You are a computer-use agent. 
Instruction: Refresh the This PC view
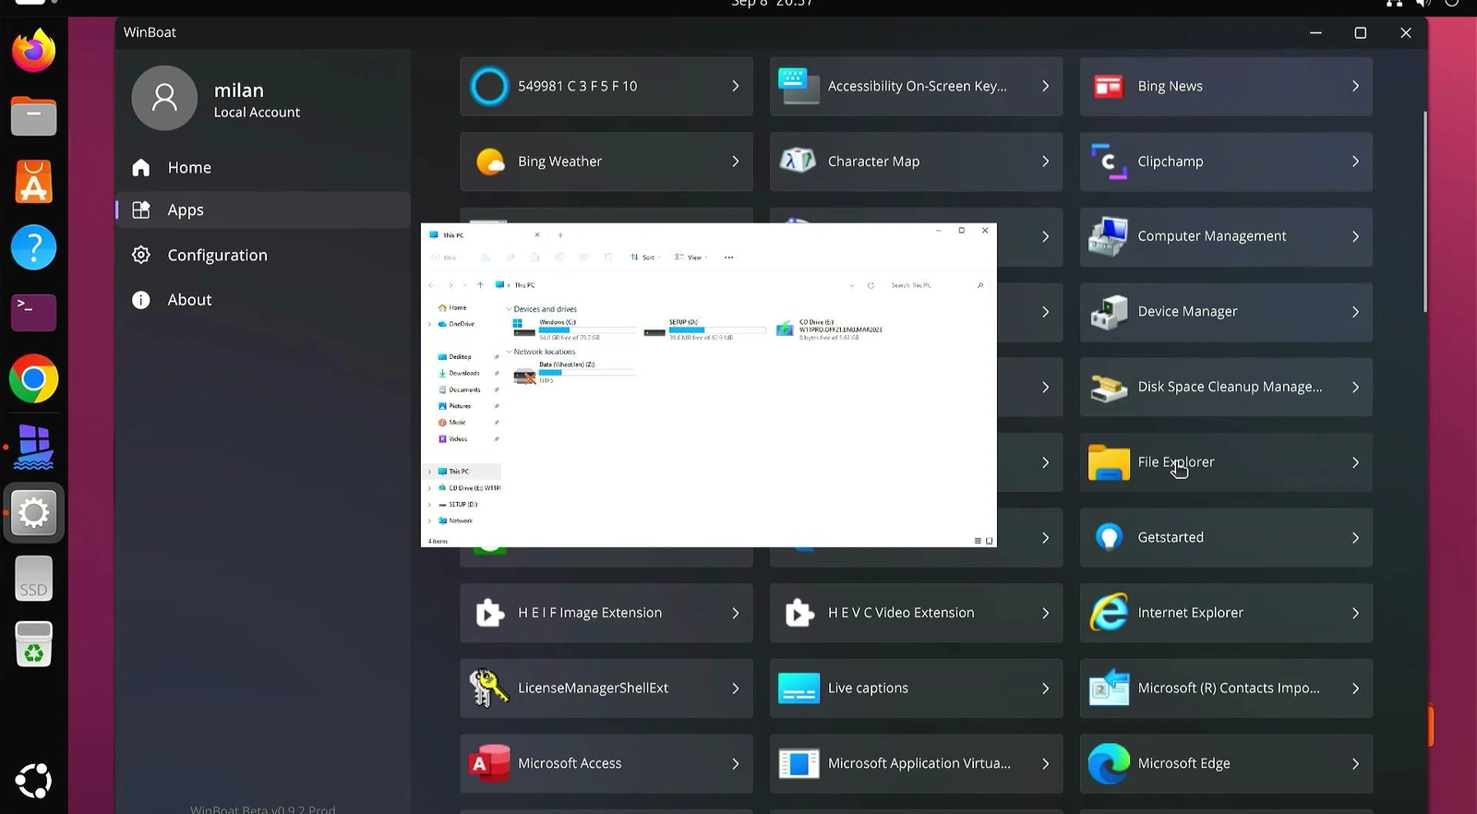coord(871,285)
